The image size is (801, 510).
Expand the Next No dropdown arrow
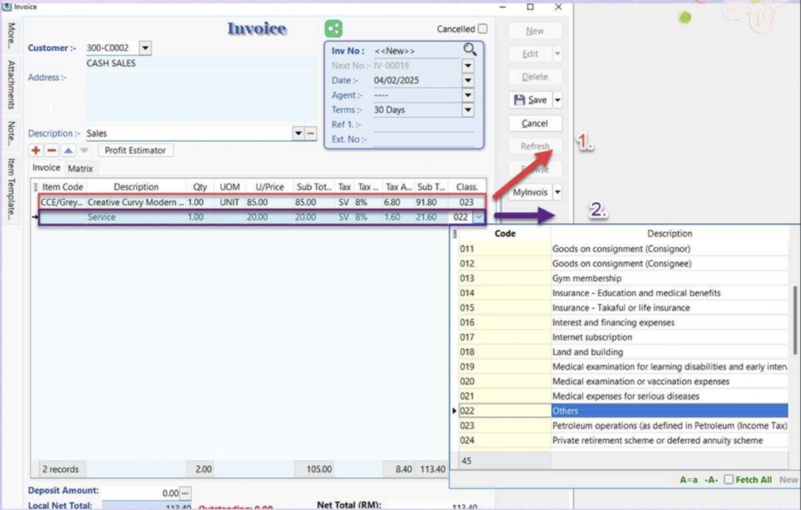[x=468, y=66]
